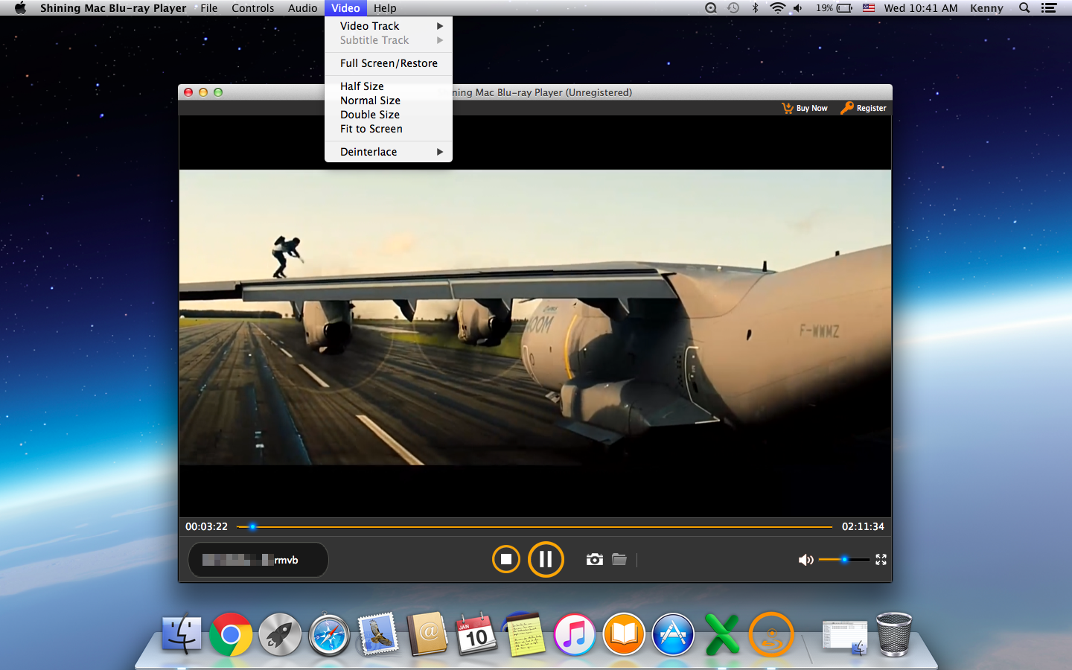Adjust the volume slider in the player

click(x=843, y=559)
